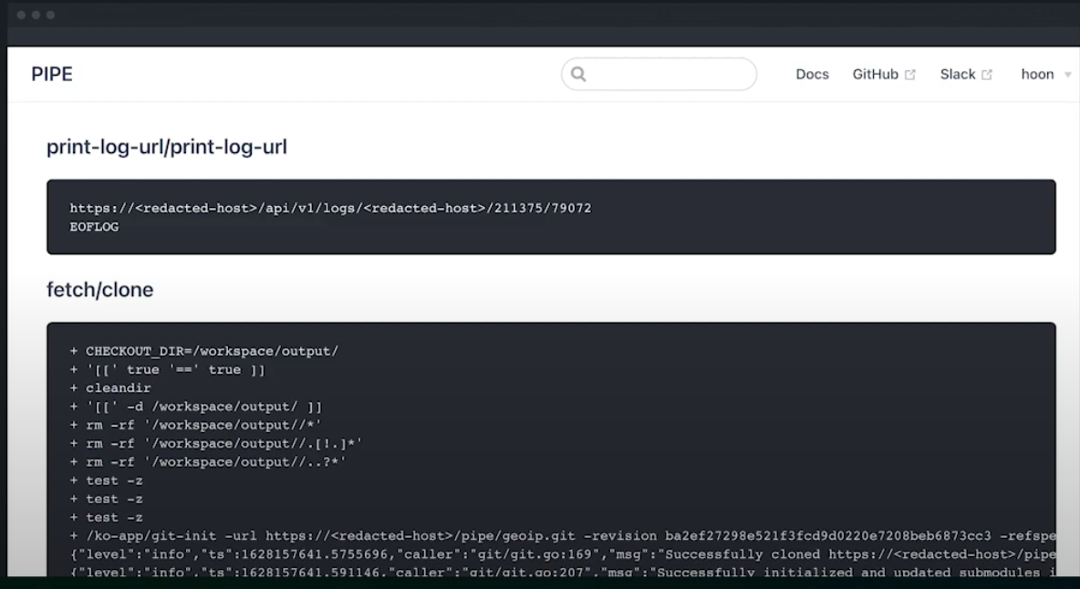Click the "-d /workspace/output/" test line
Viewport: 1080px width, 589px height.
point(196,407)
